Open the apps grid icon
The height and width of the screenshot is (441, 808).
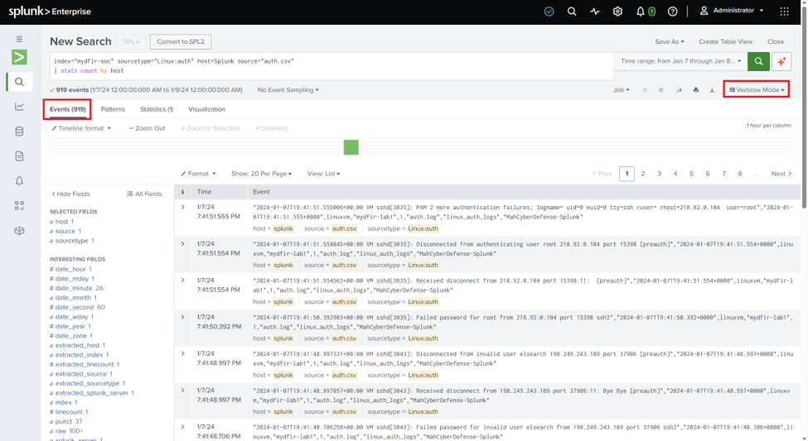click(x=784, y=12)
